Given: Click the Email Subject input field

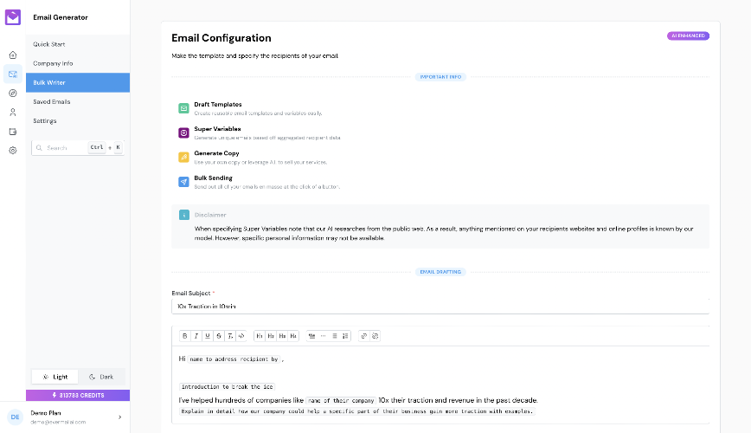Looking at the screenshot, I should (440, 307).
